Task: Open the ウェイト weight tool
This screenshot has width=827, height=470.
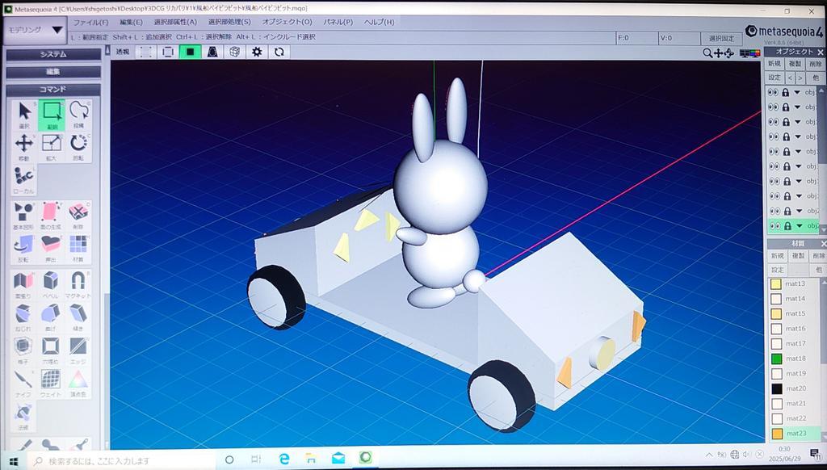Action: pyautogui.click(x=51, y=383)
